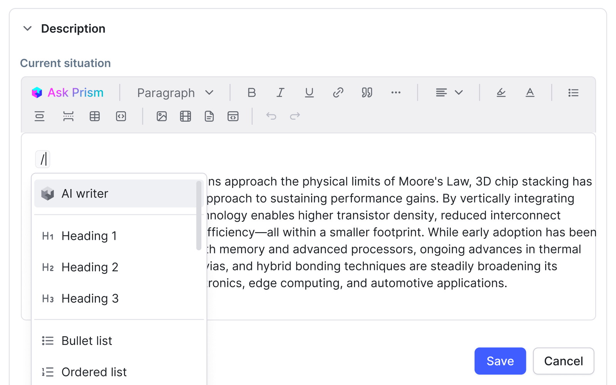Viewport: 616px width, 385px height.
Task: Click the slash menu scrollbar
Action: point(199,216)
